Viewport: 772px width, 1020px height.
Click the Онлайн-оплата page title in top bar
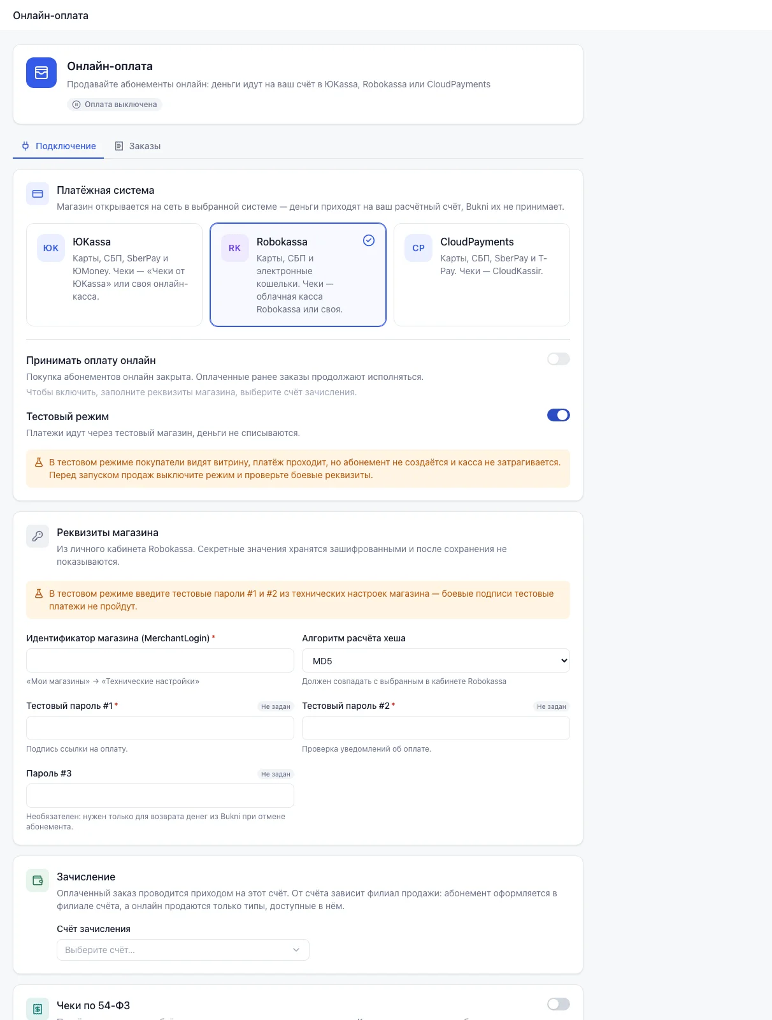pos(51,15)
